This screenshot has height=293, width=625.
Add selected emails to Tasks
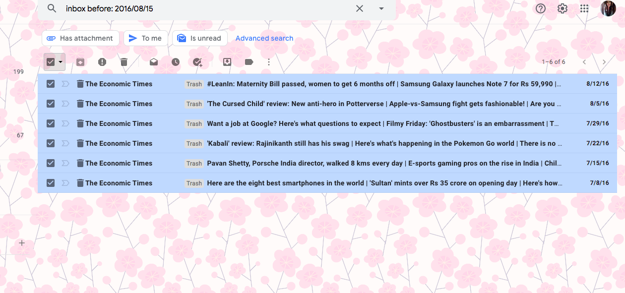pos(197,62)
